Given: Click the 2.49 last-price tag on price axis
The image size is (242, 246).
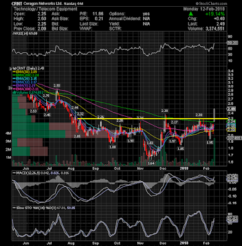Looking at the screenshot, I should coord(231,109).
